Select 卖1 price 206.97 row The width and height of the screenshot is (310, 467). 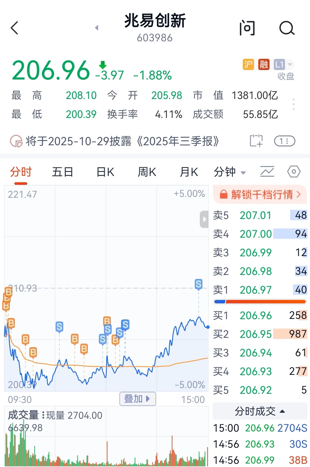pyautogui.click(x=260, y=290)
